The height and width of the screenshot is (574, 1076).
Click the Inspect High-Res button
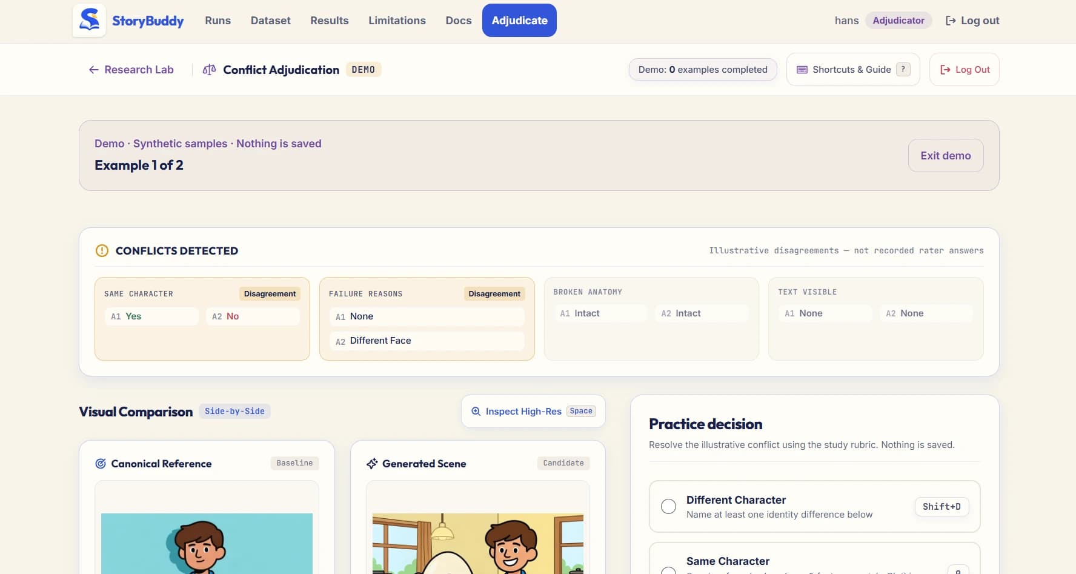point(533,412)
